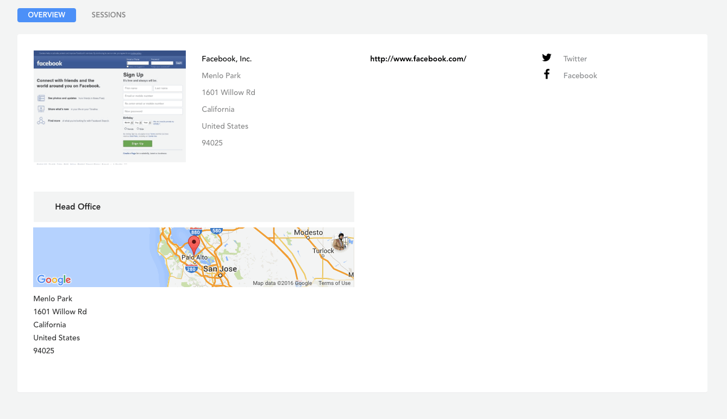Open the Terms of Use map link
Image resolution: width=727 pixels, height=419 pixels.
click(334, 283)
